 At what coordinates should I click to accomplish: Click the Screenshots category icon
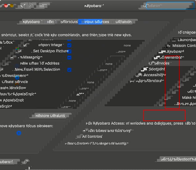point(157,57)
